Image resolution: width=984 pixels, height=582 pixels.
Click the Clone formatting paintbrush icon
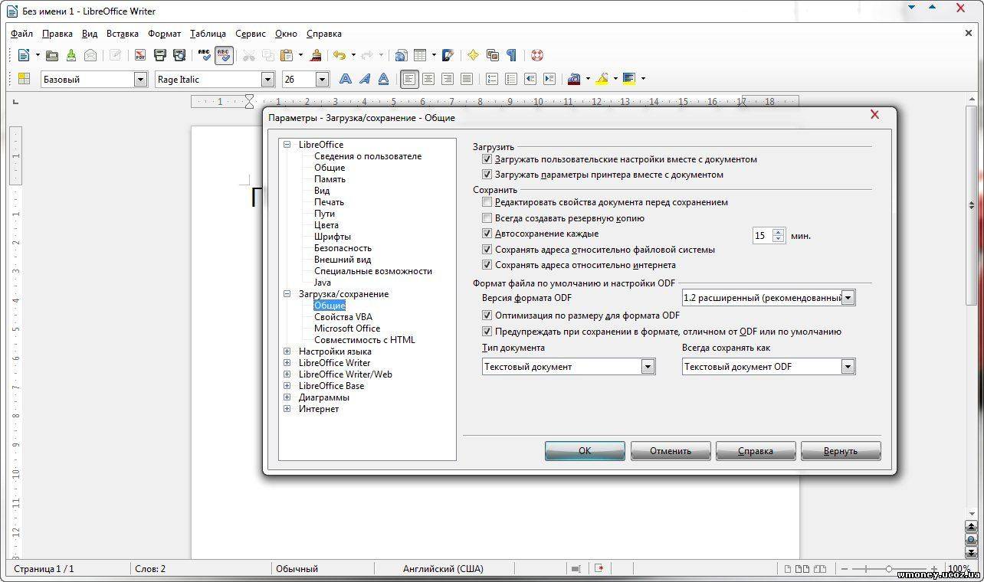tap(315, 55)
